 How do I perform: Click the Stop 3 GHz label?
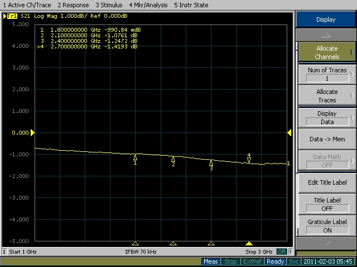(x=259, y=251)
